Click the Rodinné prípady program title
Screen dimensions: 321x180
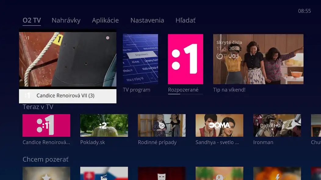pos(157,142)
